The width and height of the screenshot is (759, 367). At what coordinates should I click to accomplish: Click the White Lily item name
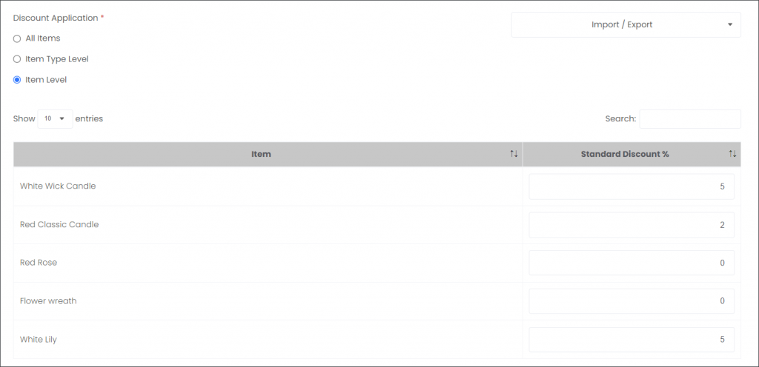[39, 340]
